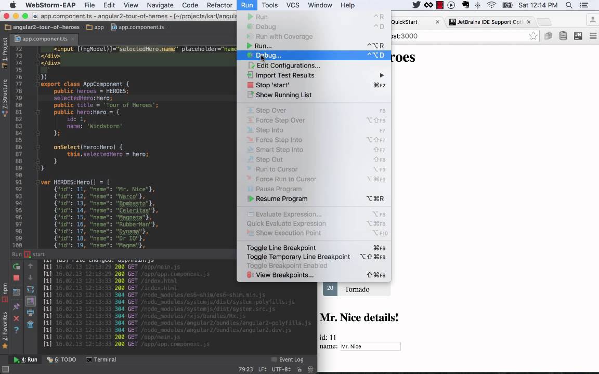Click the red Stop icon in Run panel
The height and width of the screenshot is (374, 599).
coord(16,278)
